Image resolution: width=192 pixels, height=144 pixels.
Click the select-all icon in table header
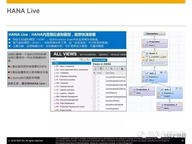pos(94,73)
